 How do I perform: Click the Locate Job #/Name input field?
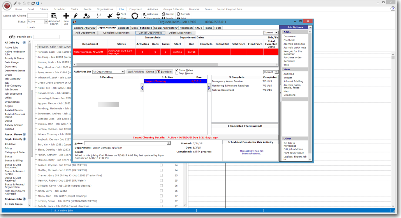click(37, 16)
